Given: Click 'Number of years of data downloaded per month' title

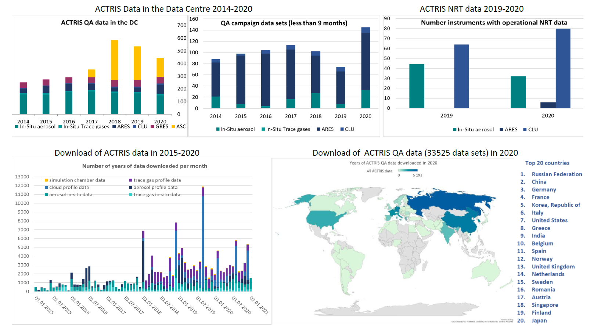Looking at the screenshot, I should [145, 166].
